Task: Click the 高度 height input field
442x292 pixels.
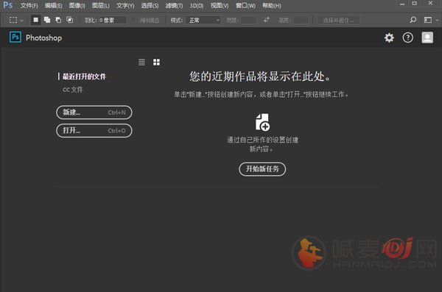Action: (x=301, y=21)
